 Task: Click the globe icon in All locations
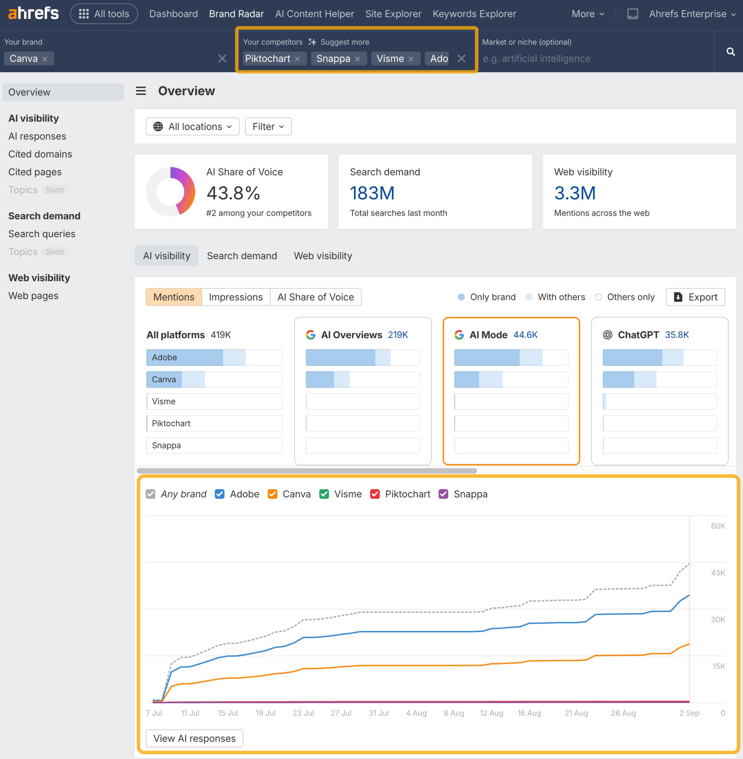pos(159,126)
